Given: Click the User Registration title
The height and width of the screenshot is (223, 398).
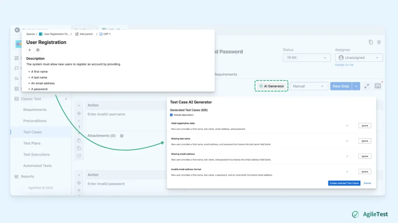Looking at the screenshot, I should click(46, 42).
